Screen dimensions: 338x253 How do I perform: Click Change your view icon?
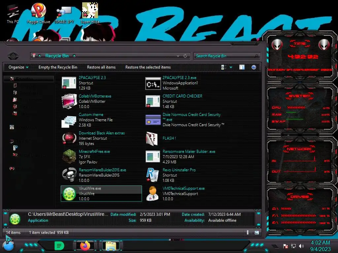(223, 67)
